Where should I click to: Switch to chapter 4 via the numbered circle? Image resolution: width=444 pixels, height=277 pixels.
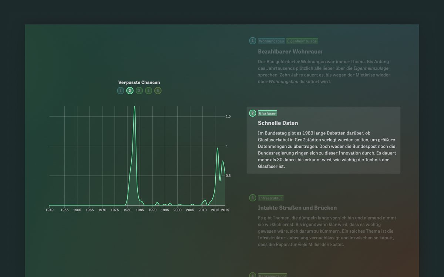[x=148, y=90]
